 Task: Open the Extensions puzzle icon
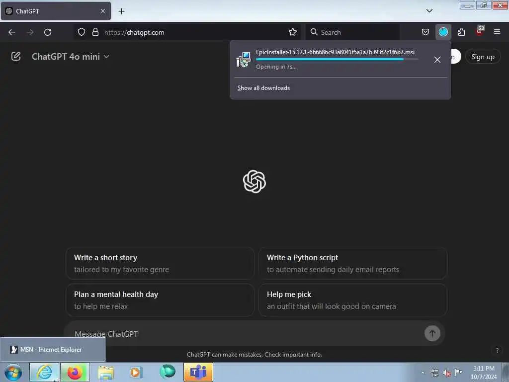point(461,32)
